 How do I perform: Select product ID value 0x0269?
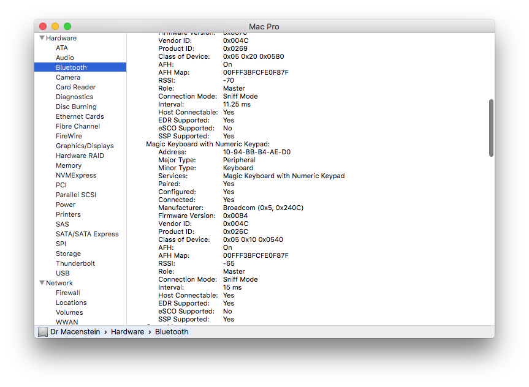click(x=235, y=48)
